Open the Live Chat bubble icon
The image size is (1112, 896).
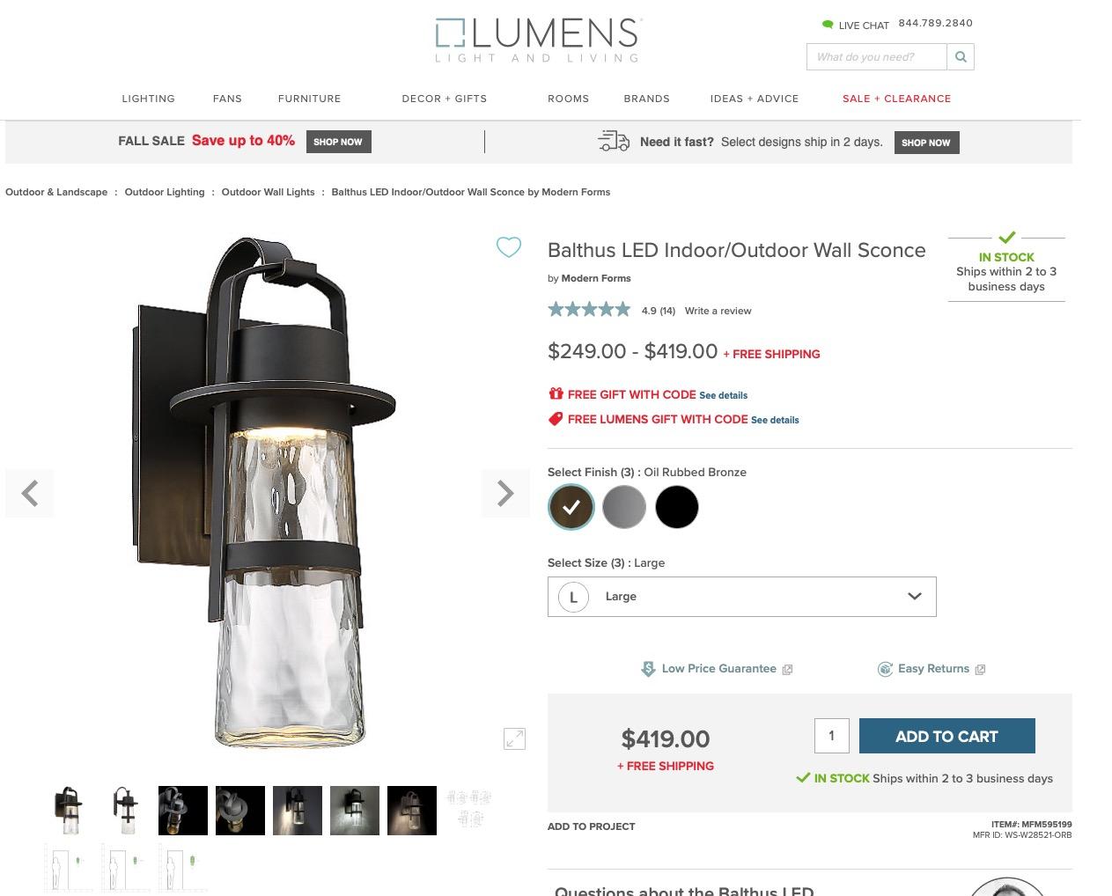[x=828, y=25]
